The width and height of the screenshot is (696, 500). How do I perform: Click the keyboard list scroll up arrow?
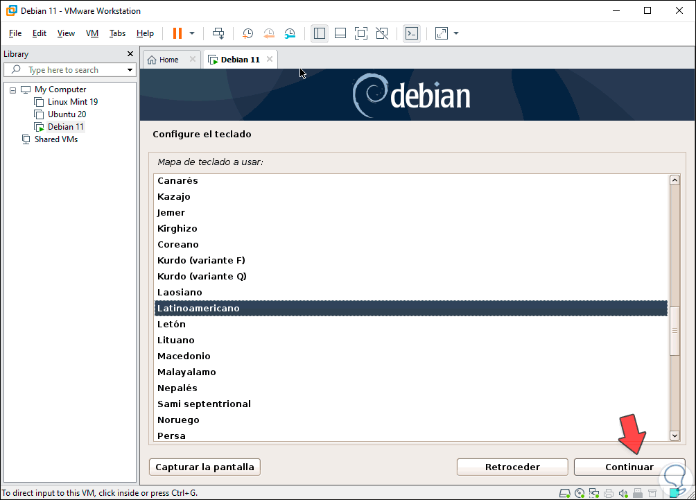(675, 180)
